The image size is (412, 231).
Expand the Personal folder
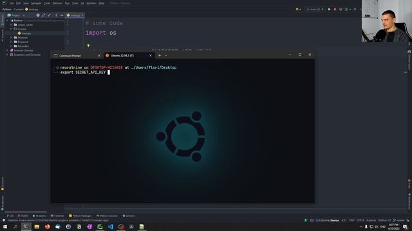(12, 37)
